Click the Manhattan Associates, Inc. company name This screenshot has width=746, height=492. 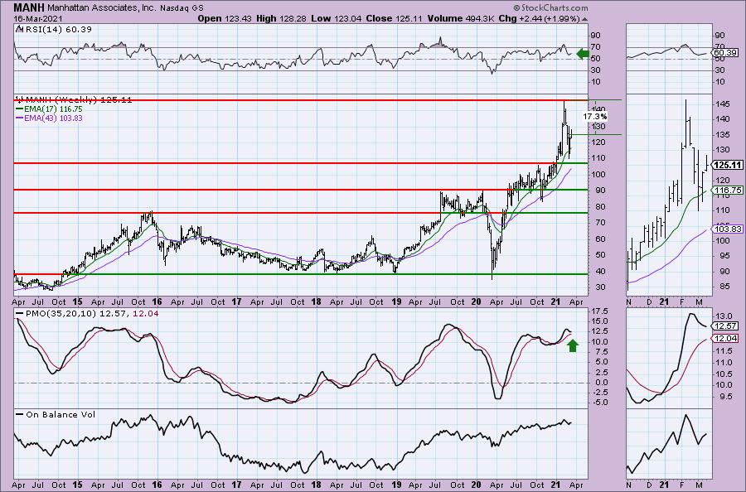click(x=102, y=7)
